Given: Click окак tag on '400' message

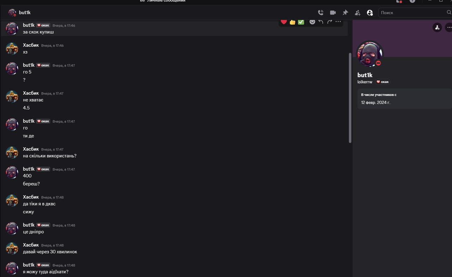Looking at the screenshot, I should click(43, 169).
